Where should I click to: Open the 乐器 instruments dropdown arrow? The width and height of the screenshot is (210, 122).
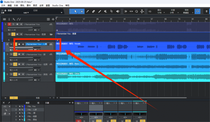pyautogui.click(x=70, y=103)
